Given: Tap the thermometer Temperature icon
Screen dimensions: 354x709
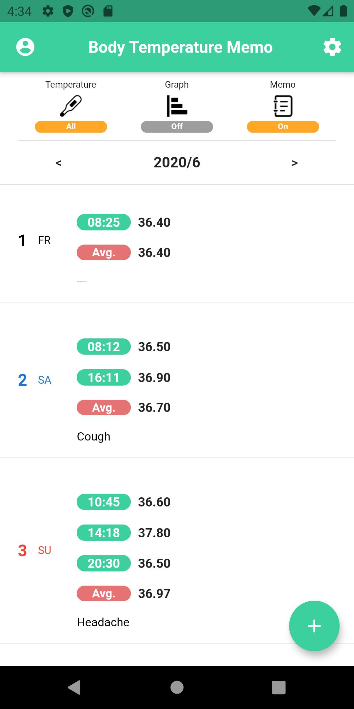Looking at the screenshot, I should click(x=71, y=106).
